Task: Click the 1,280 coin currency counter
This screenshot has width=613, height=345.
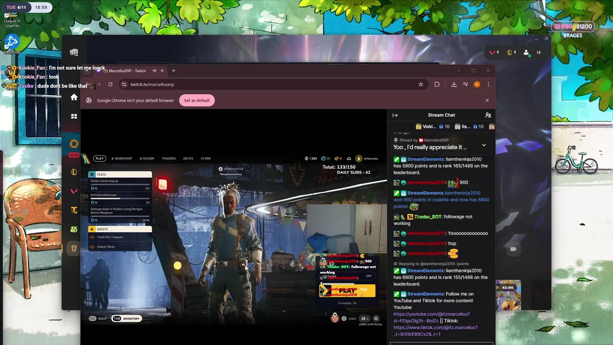Action: tap(311, 159)
